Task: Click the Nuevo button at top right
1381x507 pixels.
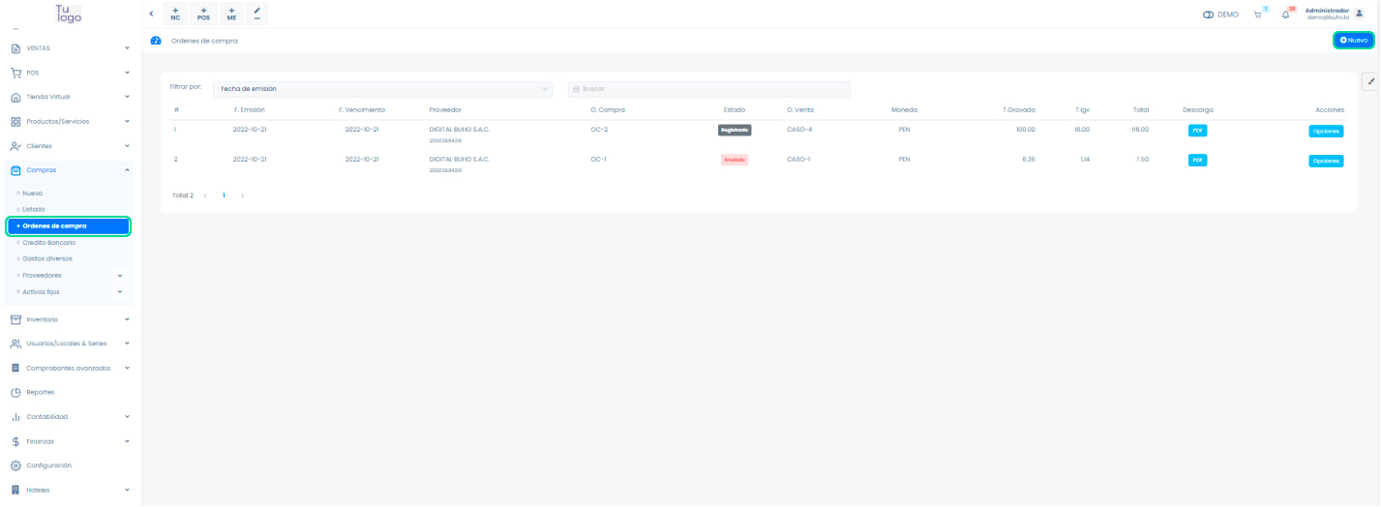Action: 1353,40
